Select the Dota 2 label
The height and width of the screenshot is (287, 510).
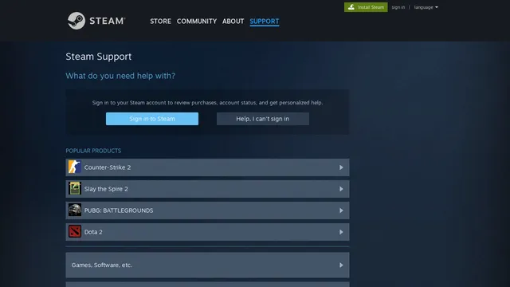(93, 232)
